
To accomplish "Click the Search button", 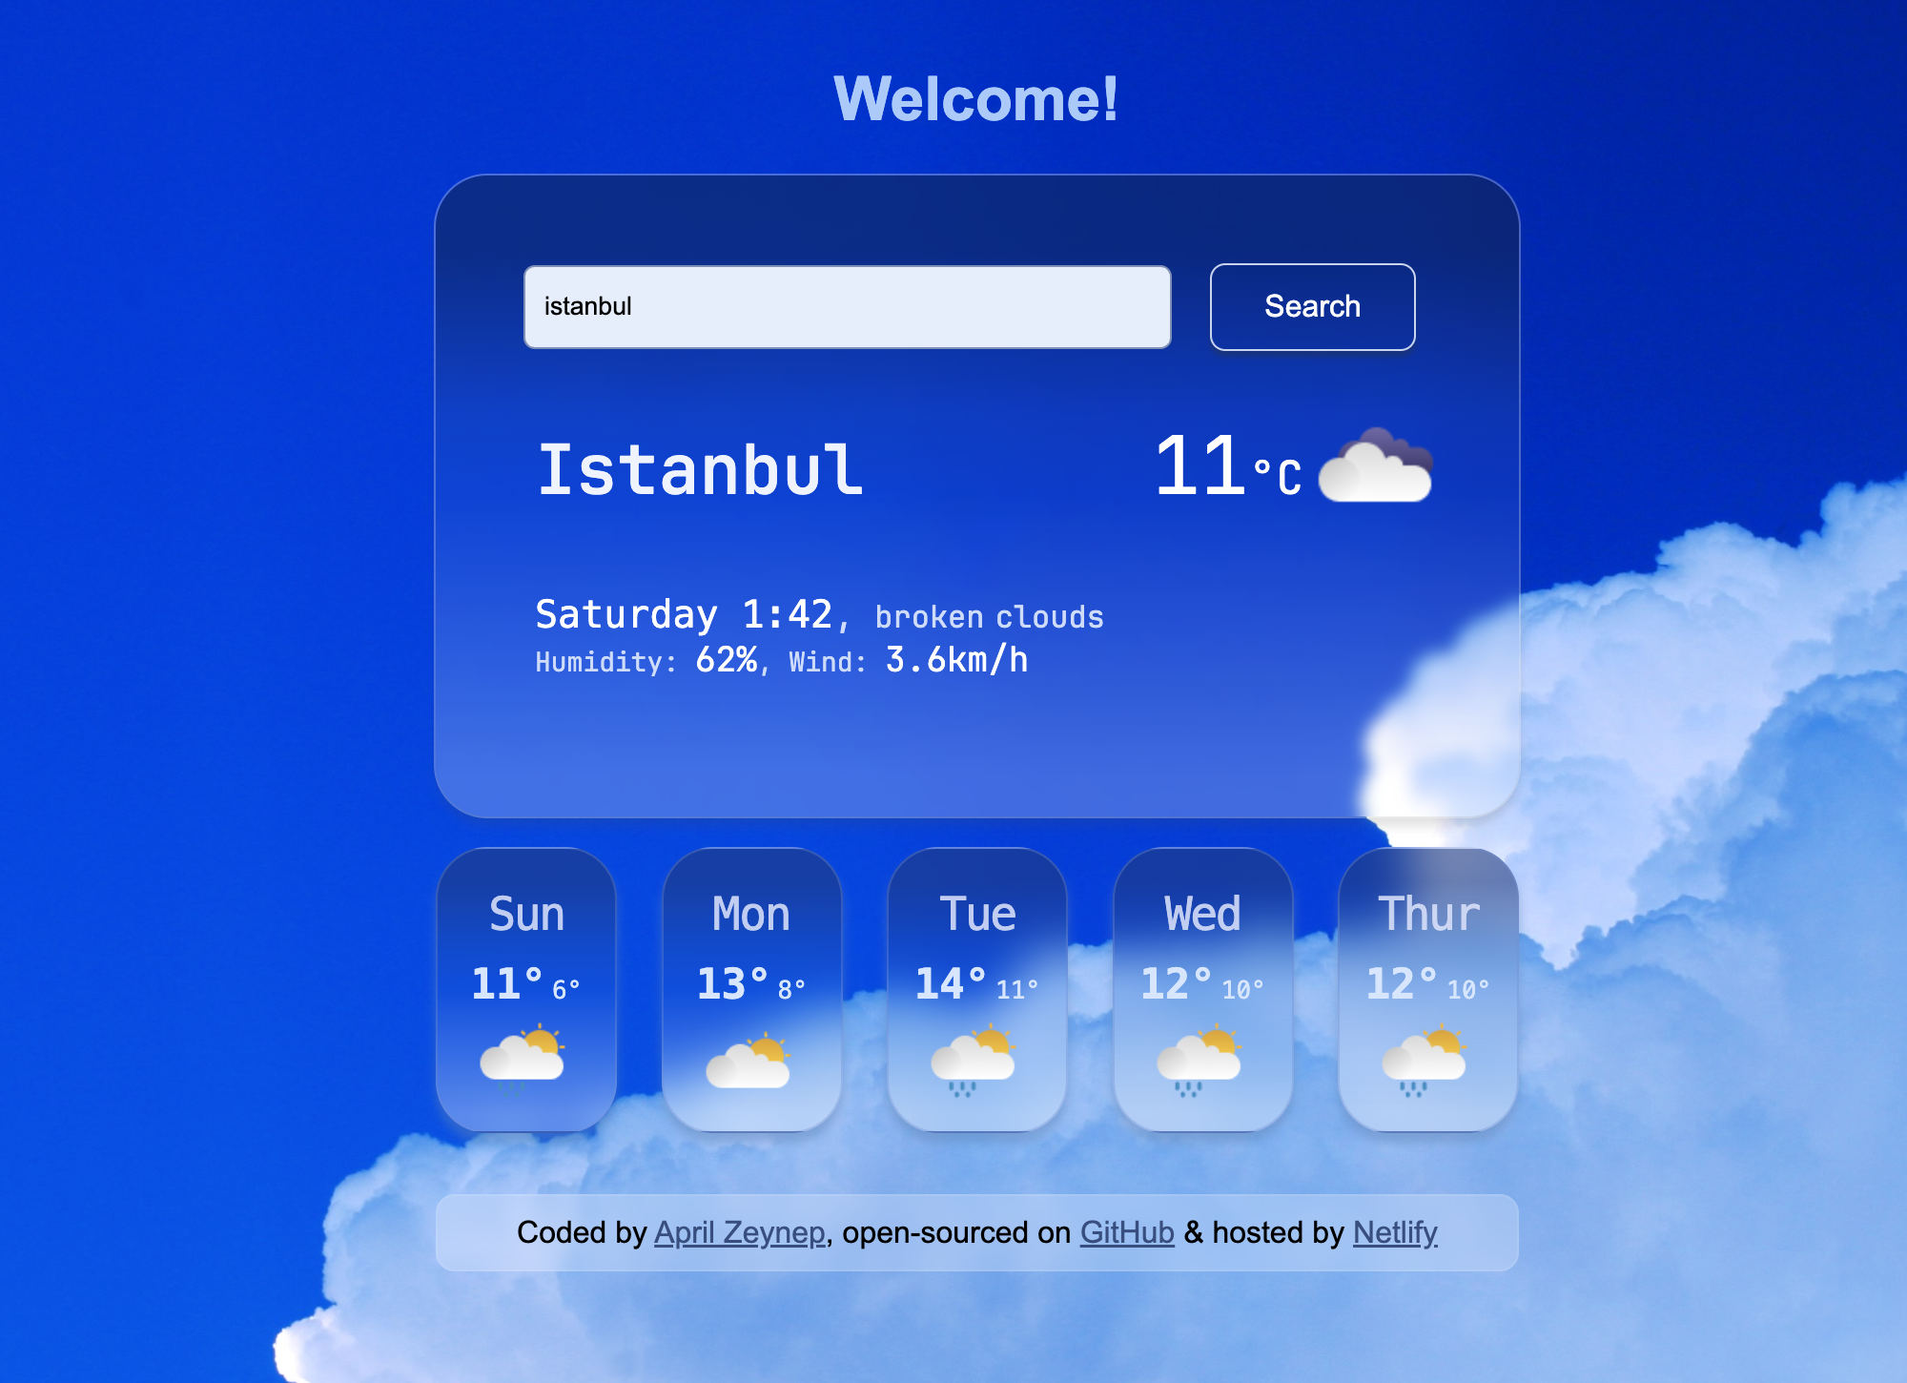I will click(x=1309, y=306).
